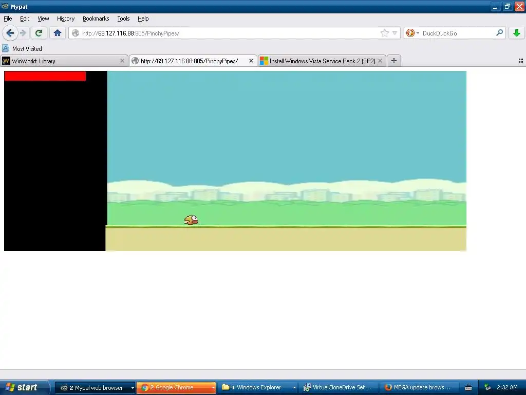Open the Tools menu
526x395 pixels.
(123, 19)
